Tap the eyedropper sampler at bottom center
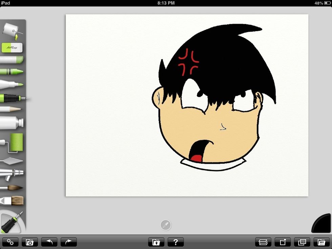Screen dimensions: 332x249 tap(166, 225)
